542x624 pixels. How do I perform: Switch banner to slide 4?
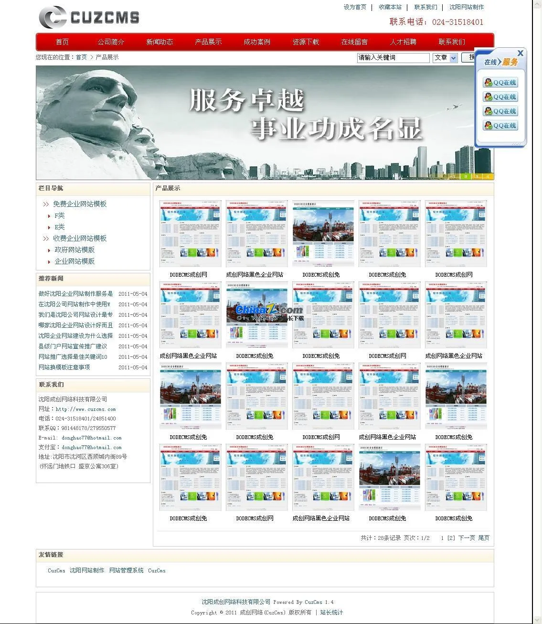pyautogui.click(x=488, y=177)
